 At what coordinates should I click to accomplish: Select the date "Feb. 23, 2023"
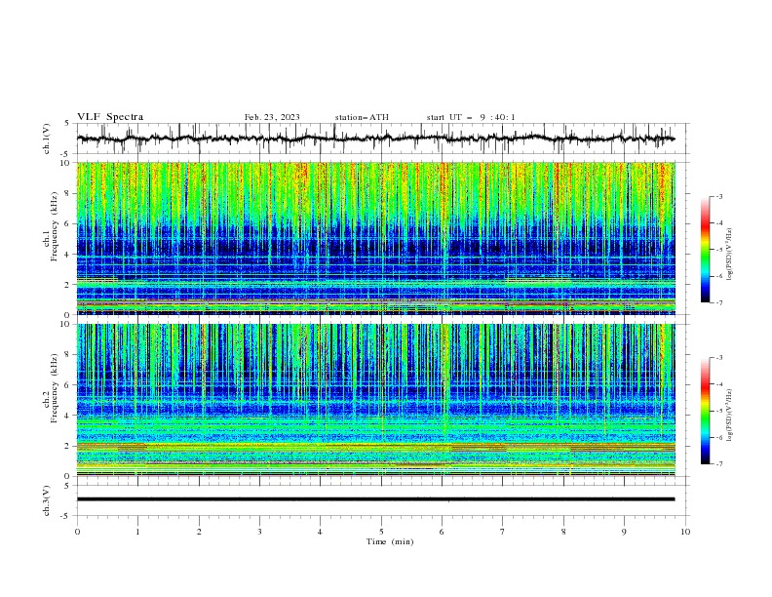(x=272, y=117)
